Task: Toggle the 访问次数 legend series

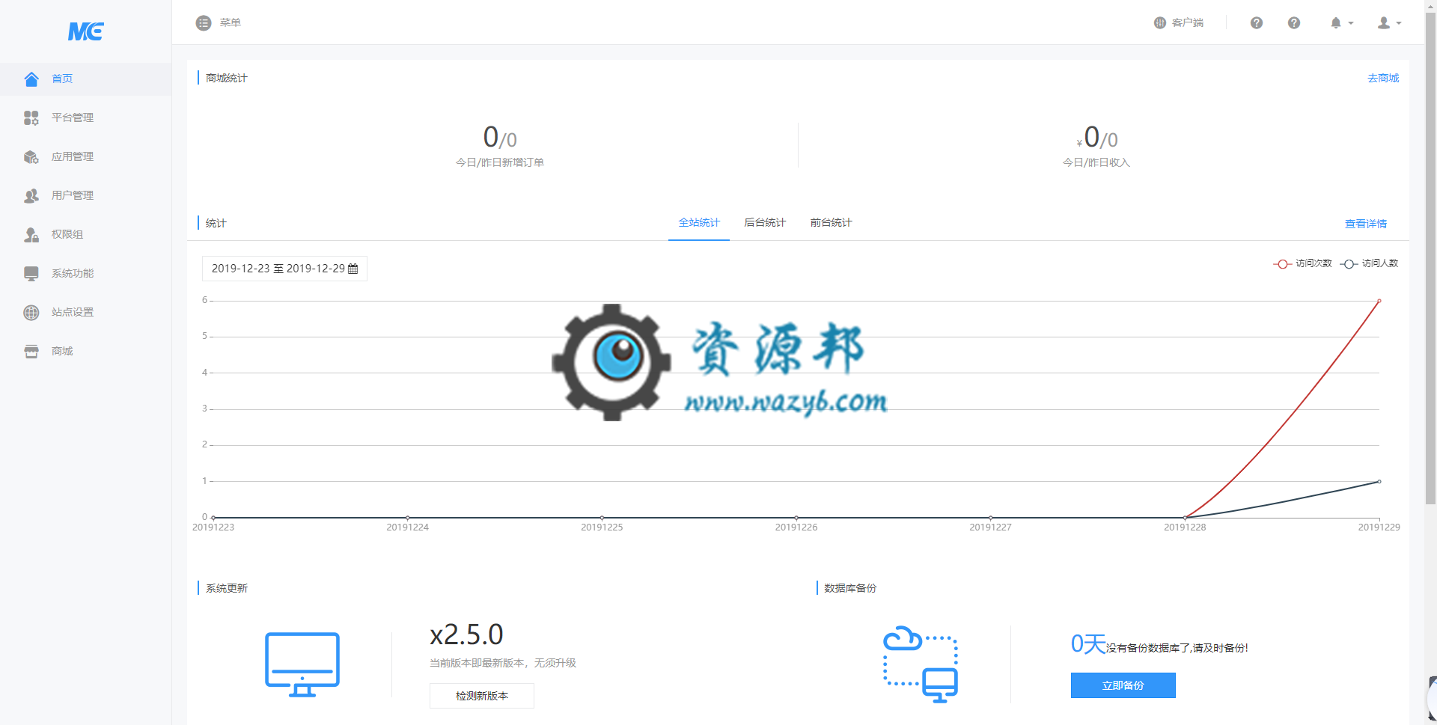Action: pos(1302,263)
